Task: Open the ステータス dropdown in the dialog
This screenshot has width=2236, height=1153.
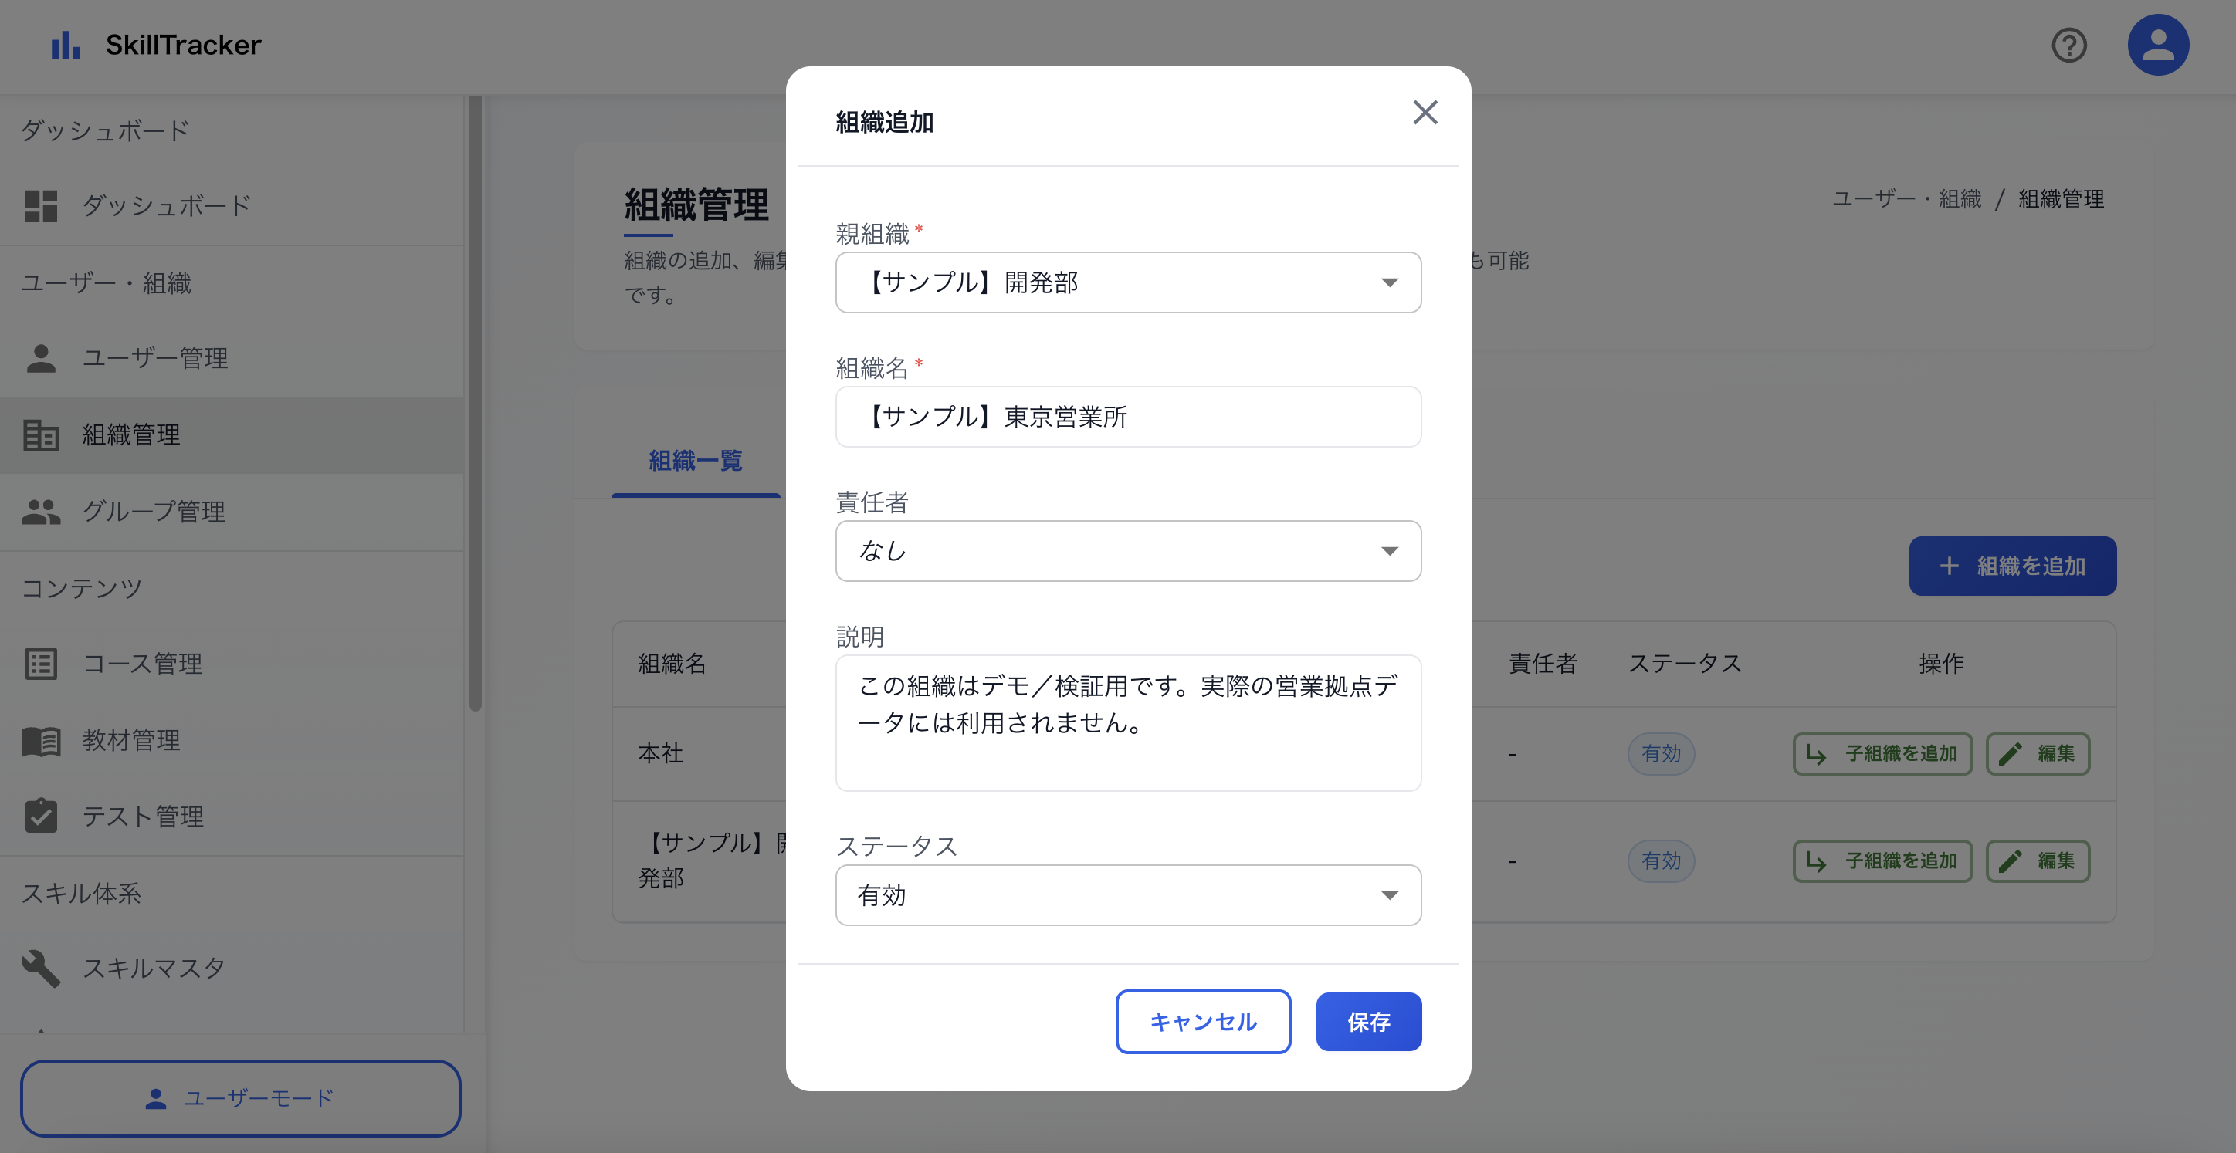Action: [x=1127, y=894]
